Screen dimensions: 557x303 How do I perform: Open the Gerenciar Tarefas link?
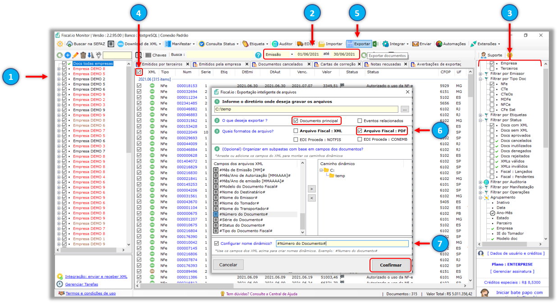[x=81, y=285]
